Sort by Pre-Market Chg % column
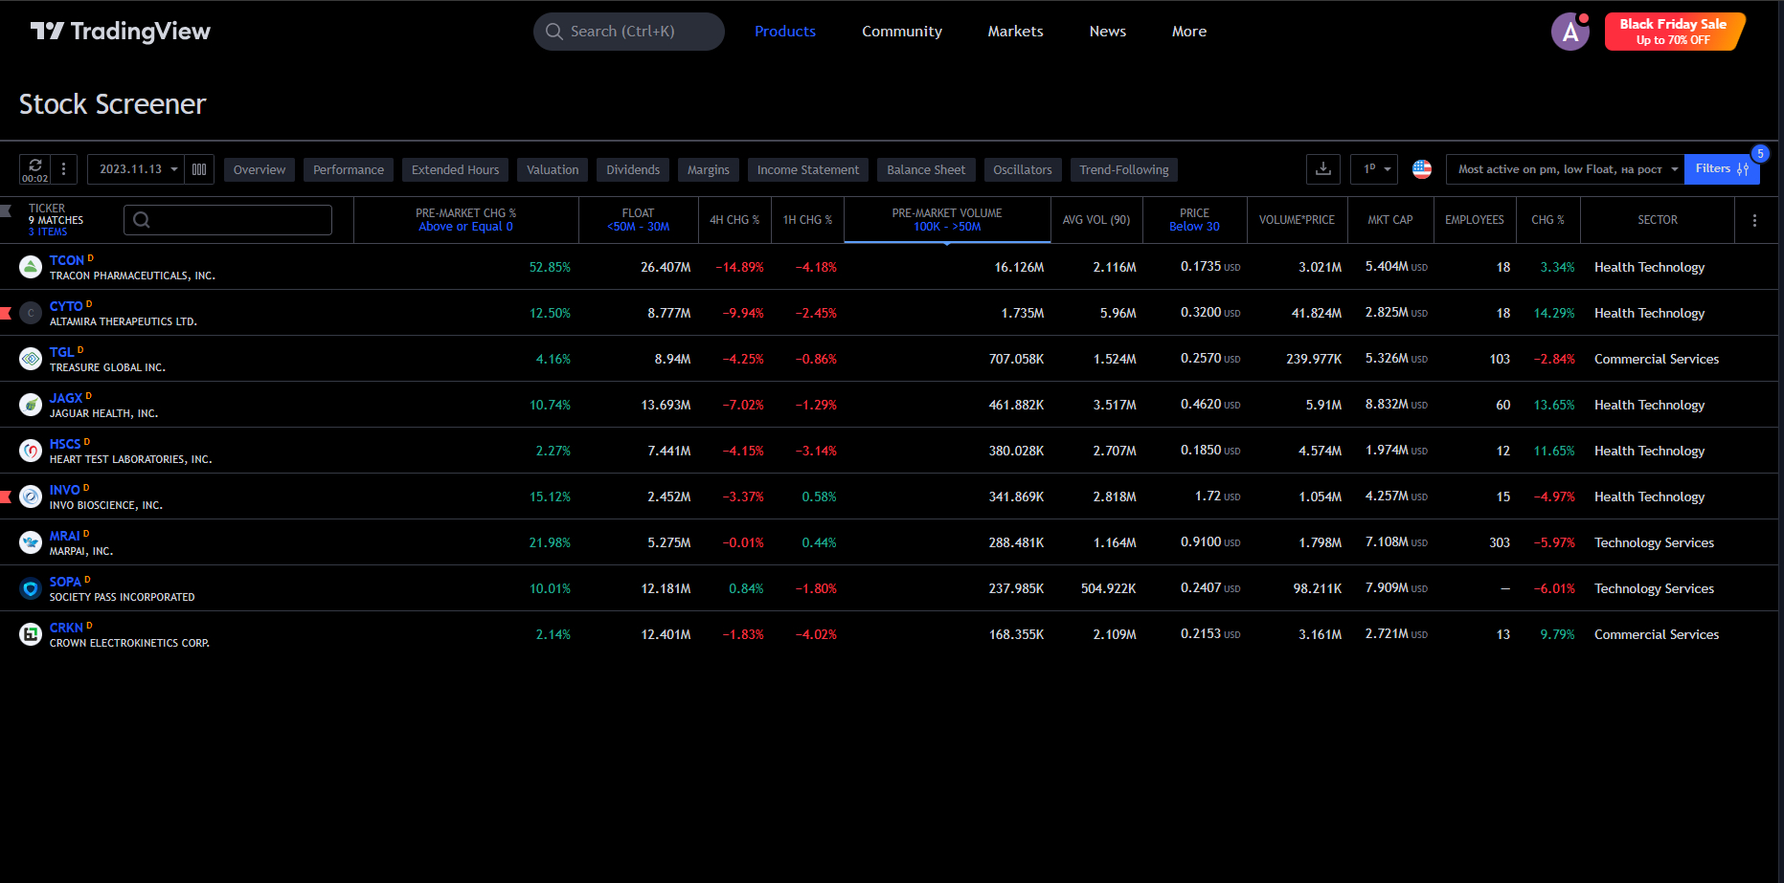Screen dimensions: 1784x883 click(465, 220)
